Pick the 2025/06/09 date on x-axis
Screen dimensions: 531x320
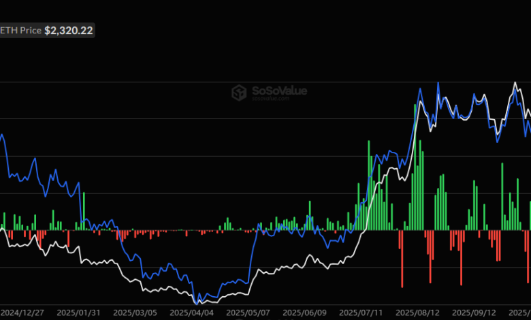[305, 312]
